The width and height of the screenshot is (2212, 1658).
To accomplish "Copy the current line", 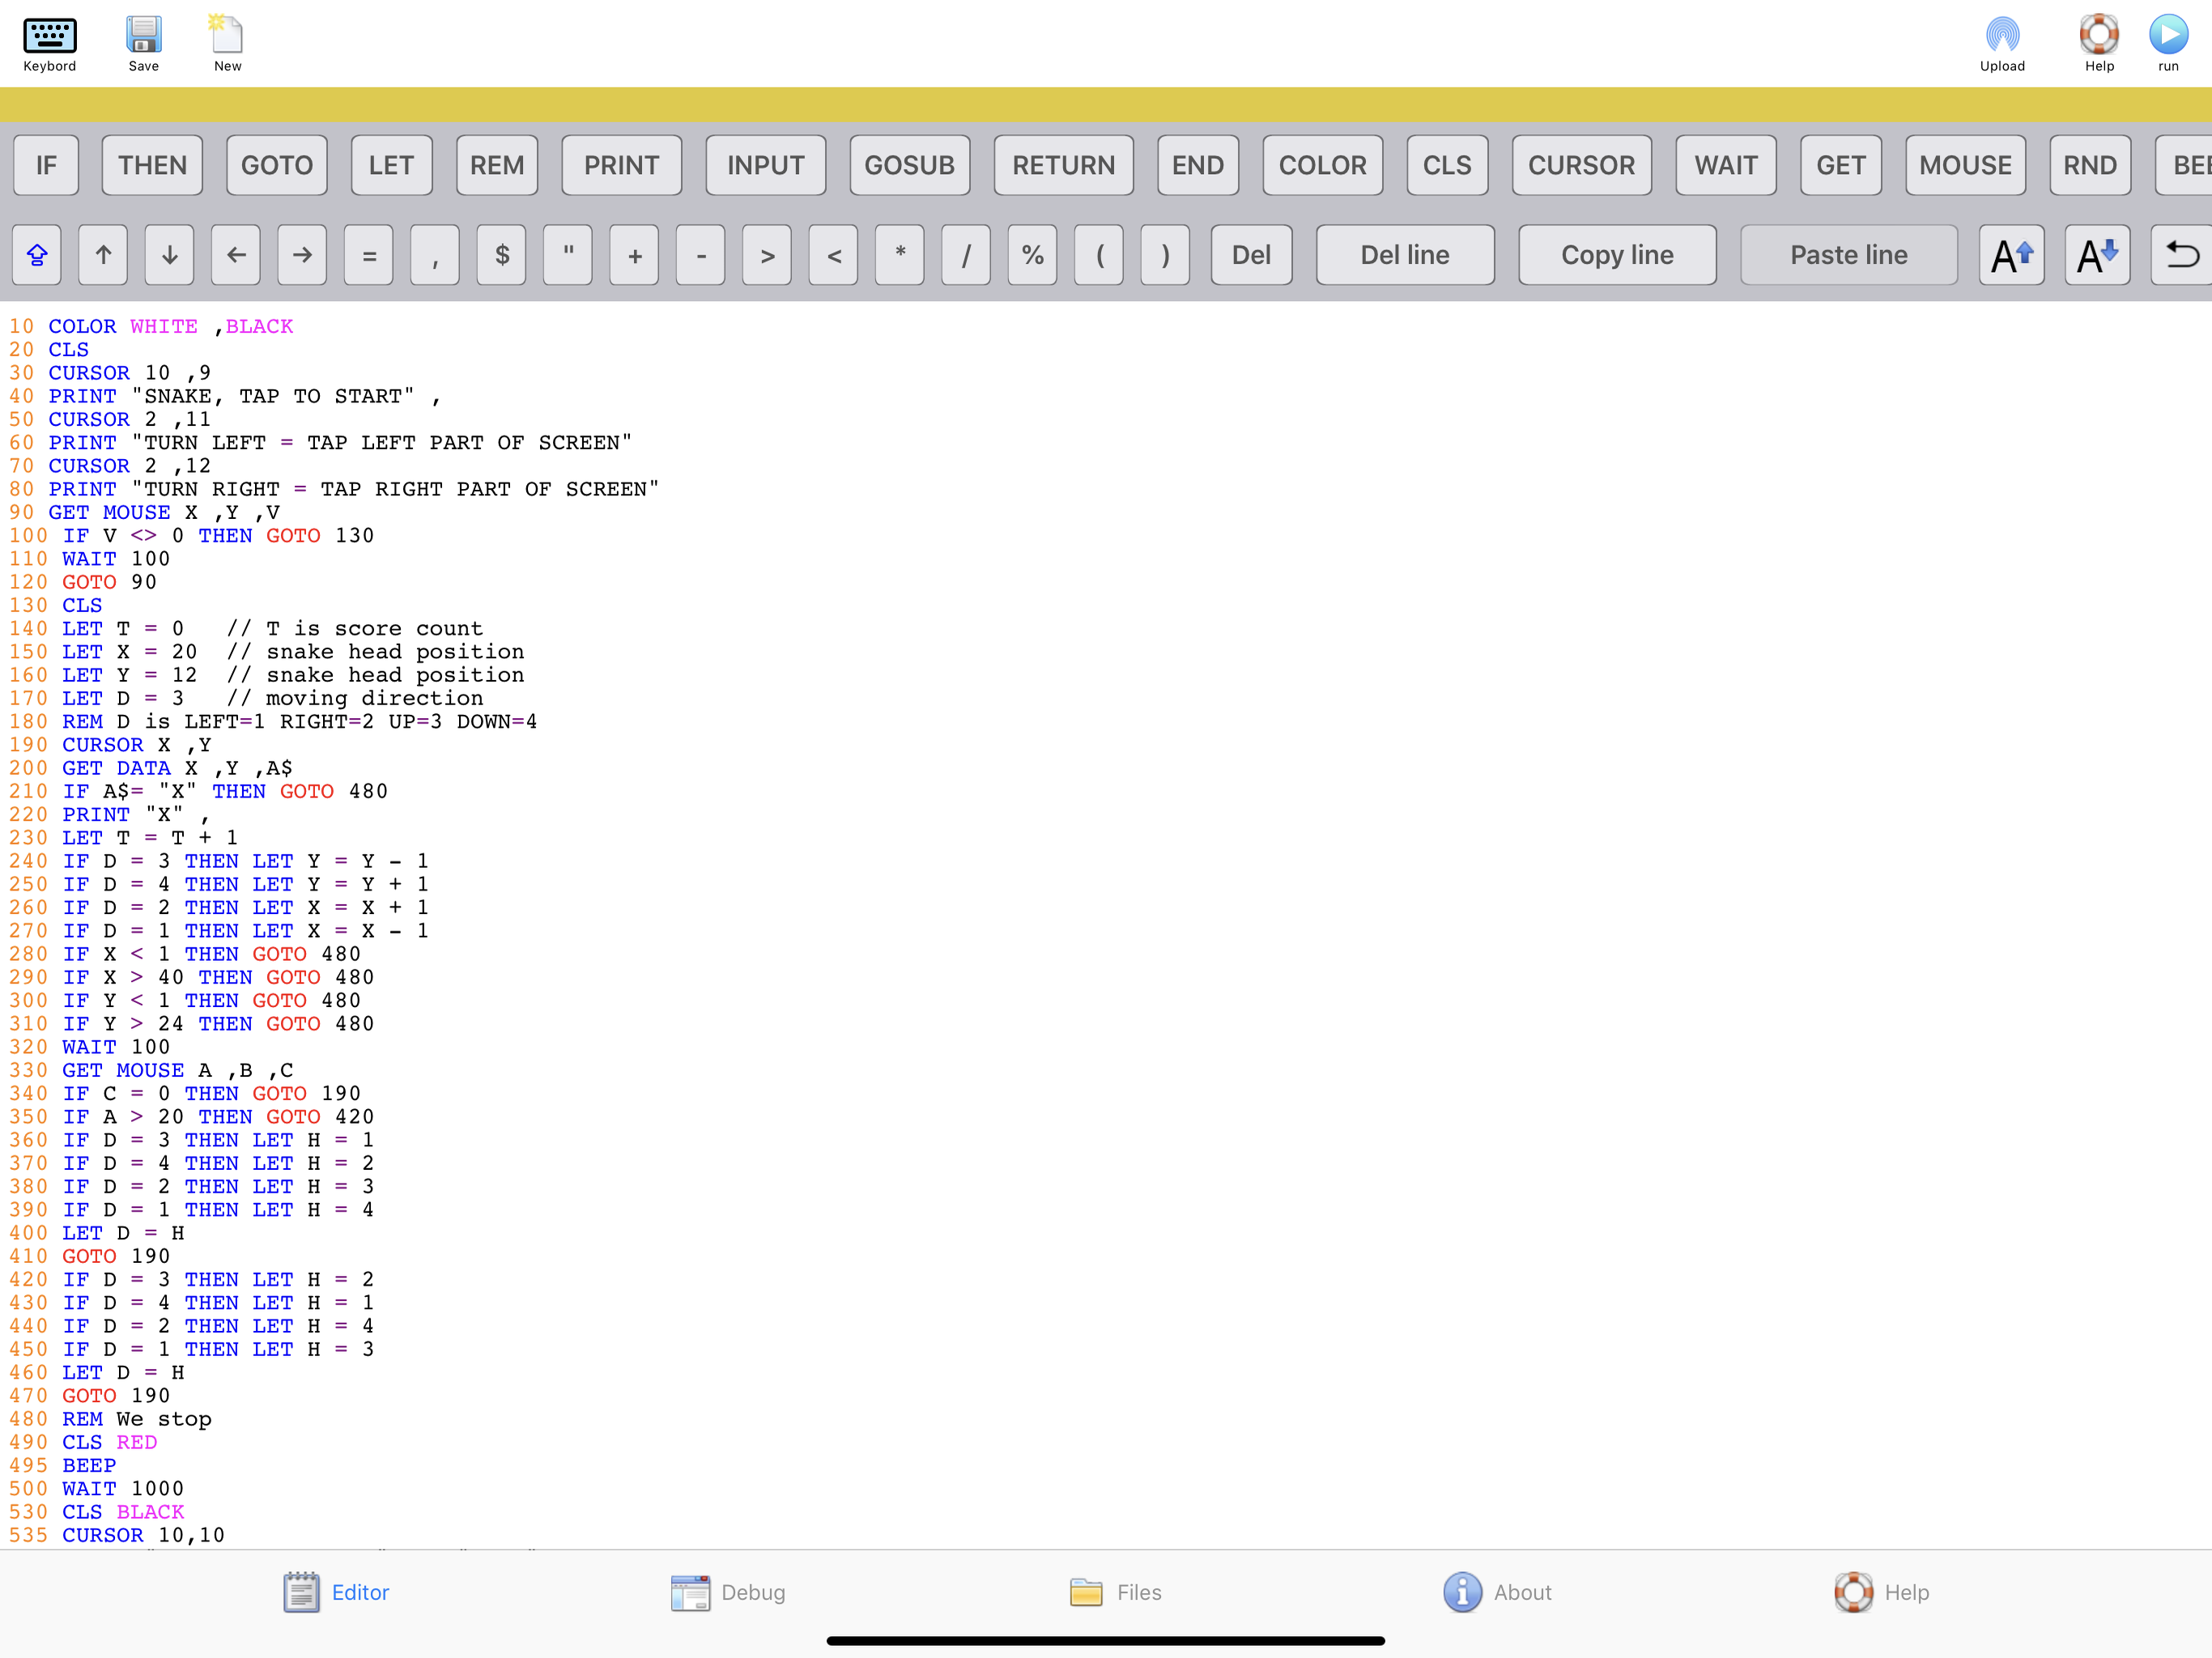I will click(x=1617, y=255).
